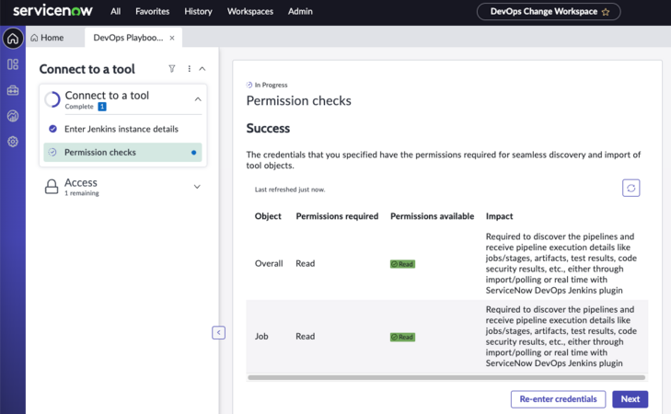The image size is (671, 414).
Task: Click the green Read badge for Job
Action: (402, 337)
